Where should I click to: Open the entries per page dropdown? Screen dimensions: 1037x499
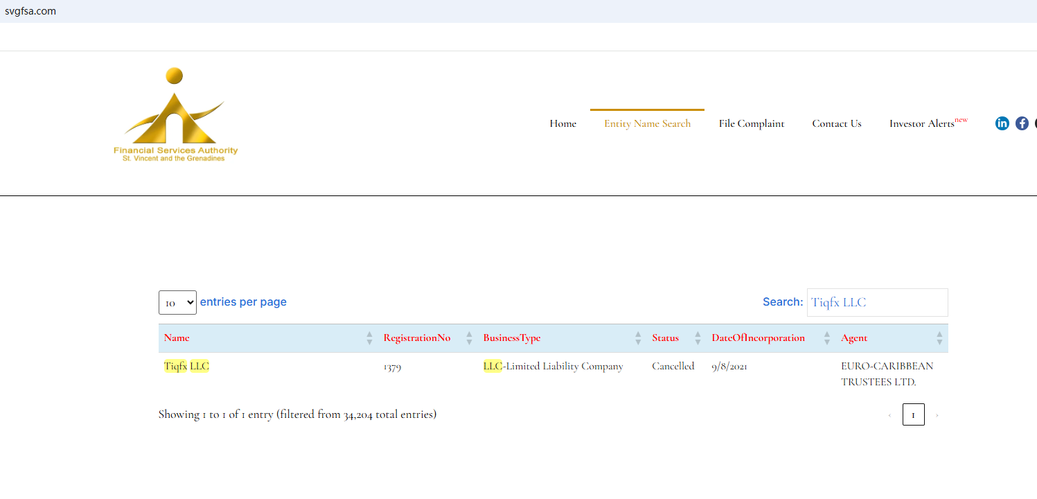point(177,303)
